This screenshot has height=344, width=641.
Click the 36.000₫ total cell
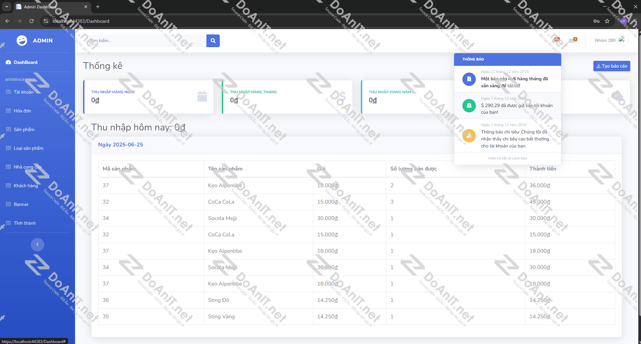(x=570, y=186)
